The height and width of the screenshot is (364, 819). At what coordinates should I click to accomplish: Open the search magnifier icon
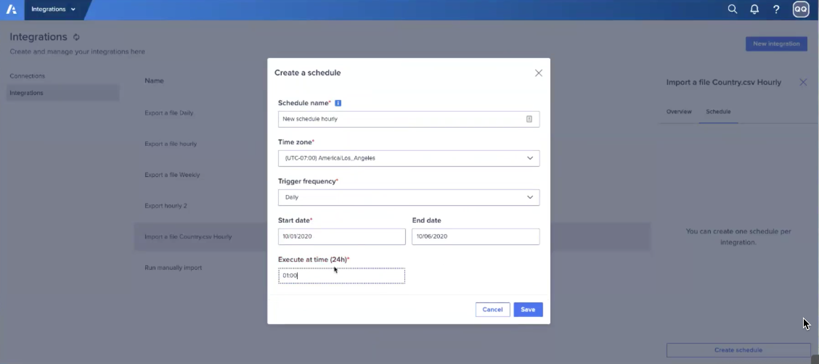(732, 9)
